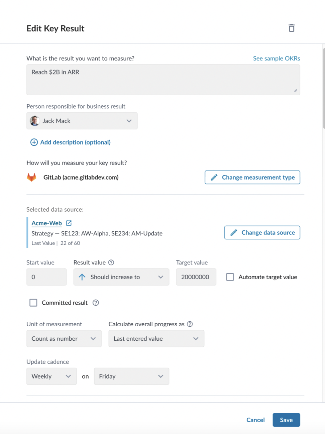325x434 pixels.
Task: Open the Acme-Web external link icon
Action: (x=69, y=223)
